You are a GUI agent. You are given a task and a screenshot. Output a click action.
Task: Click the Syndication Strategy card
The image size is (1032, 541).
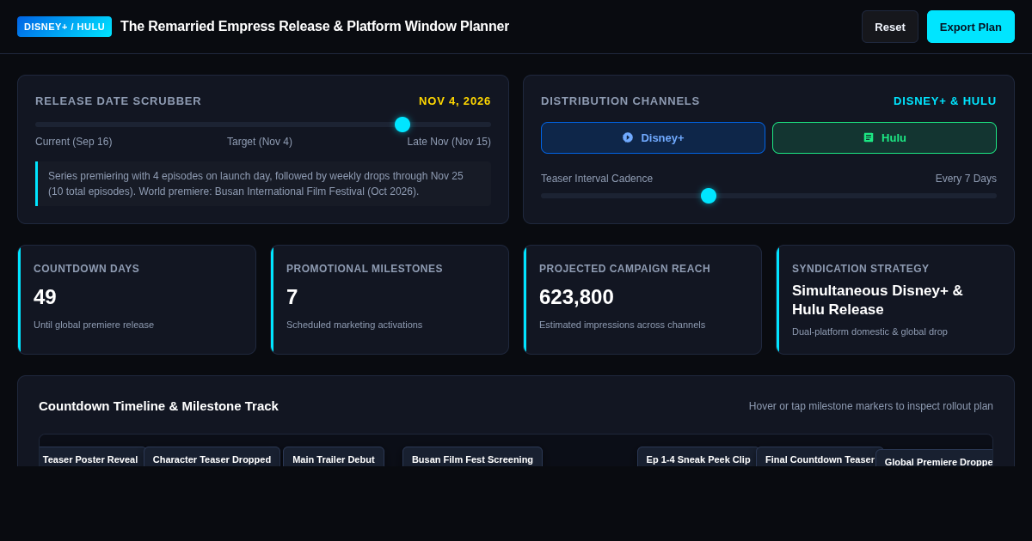[895, 300]
